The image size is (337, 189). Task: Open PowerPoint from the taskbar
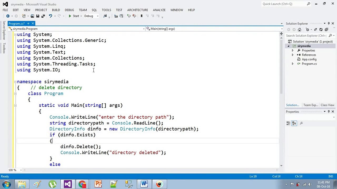tap(98, 184)
